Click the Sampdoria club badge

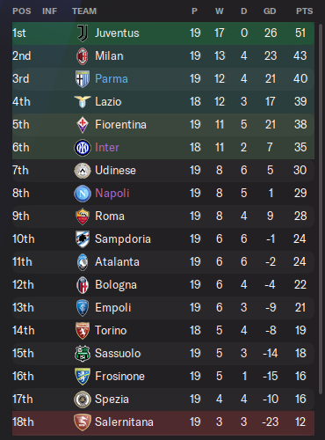point(83,239)
